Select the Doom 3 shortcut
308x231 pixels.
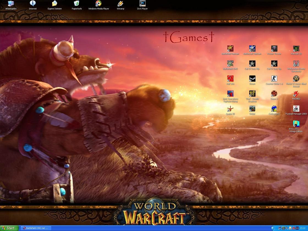pos(274,94)
